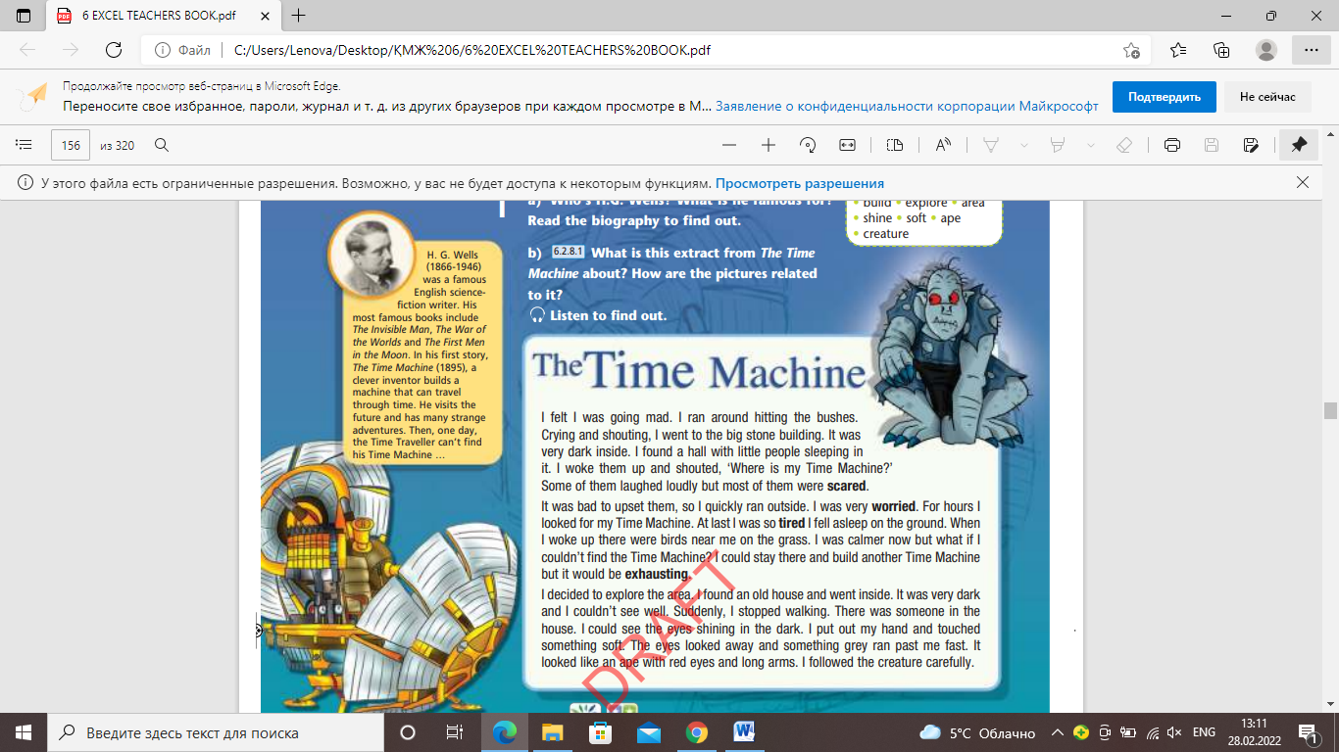Open the page view options
Image resolution: width=1339 pixels, height=752 pixels.
click(x=894, y=145)
